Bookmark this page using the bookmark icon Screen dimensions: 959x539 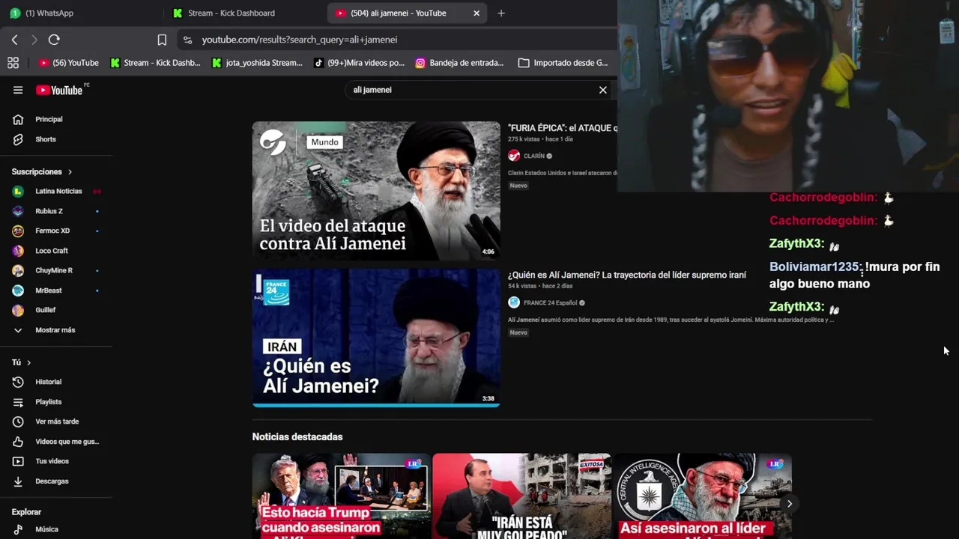click(x=162, y=40)
